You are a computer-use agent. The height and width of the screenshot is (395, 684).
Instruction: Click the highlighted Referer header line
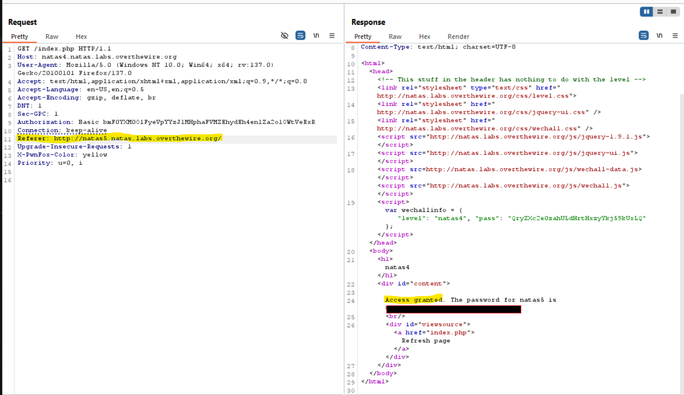[119, 139]
